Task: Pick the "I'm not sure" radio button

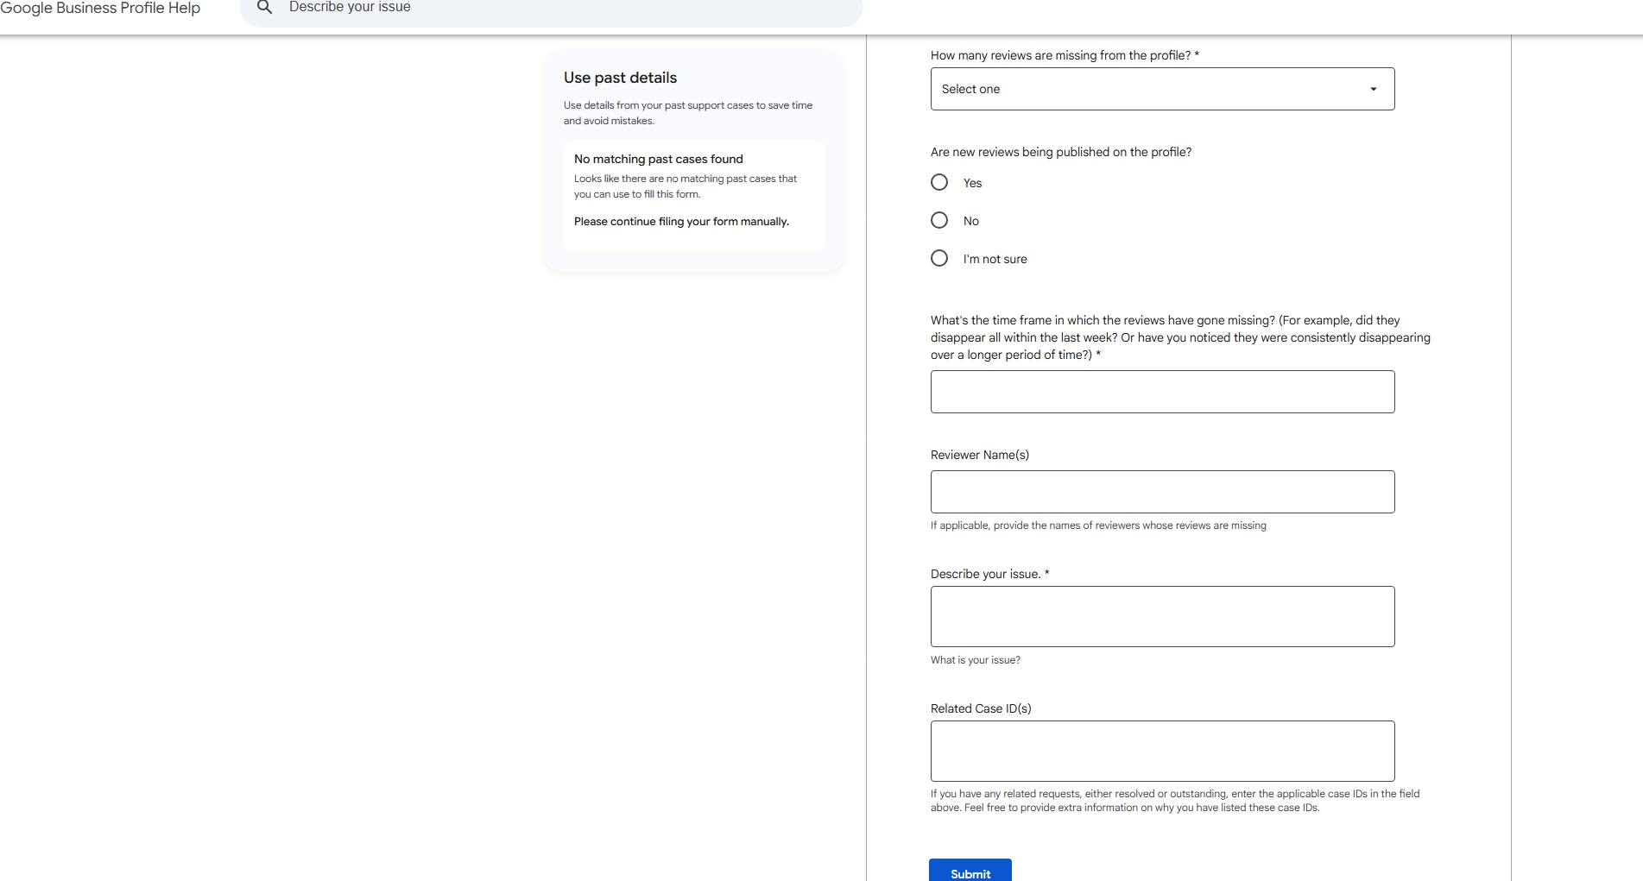Action: click(939, 259)
